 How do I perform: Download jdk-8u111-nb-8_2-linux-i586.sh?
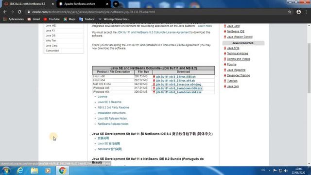(x=176, y=77)
